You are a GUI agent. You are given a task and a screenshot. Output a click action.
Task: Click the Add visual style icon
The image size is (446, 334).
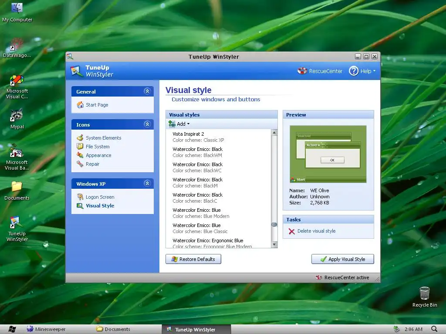pyautogui.click(x=172, y=124)
